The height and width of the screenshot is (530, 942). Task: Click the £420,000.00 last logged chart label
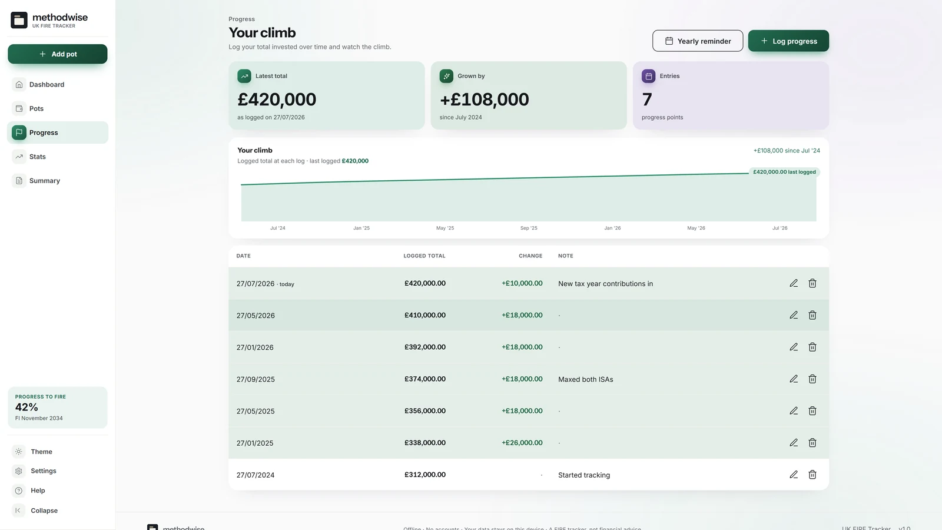(784, 172)
